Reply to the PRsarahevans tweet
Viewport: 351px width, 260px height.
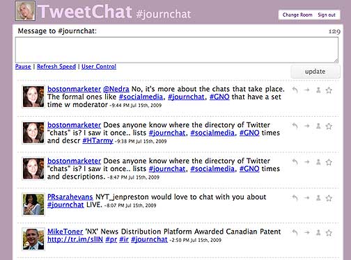point(295,197)
